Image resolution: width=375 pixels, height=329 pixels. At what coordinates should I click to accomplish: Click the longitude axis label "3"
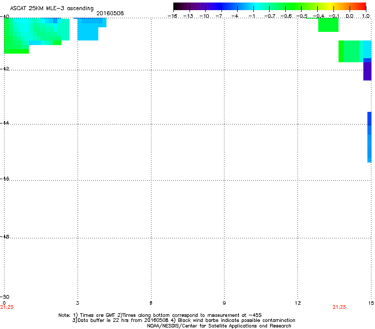tap(78, 303)
